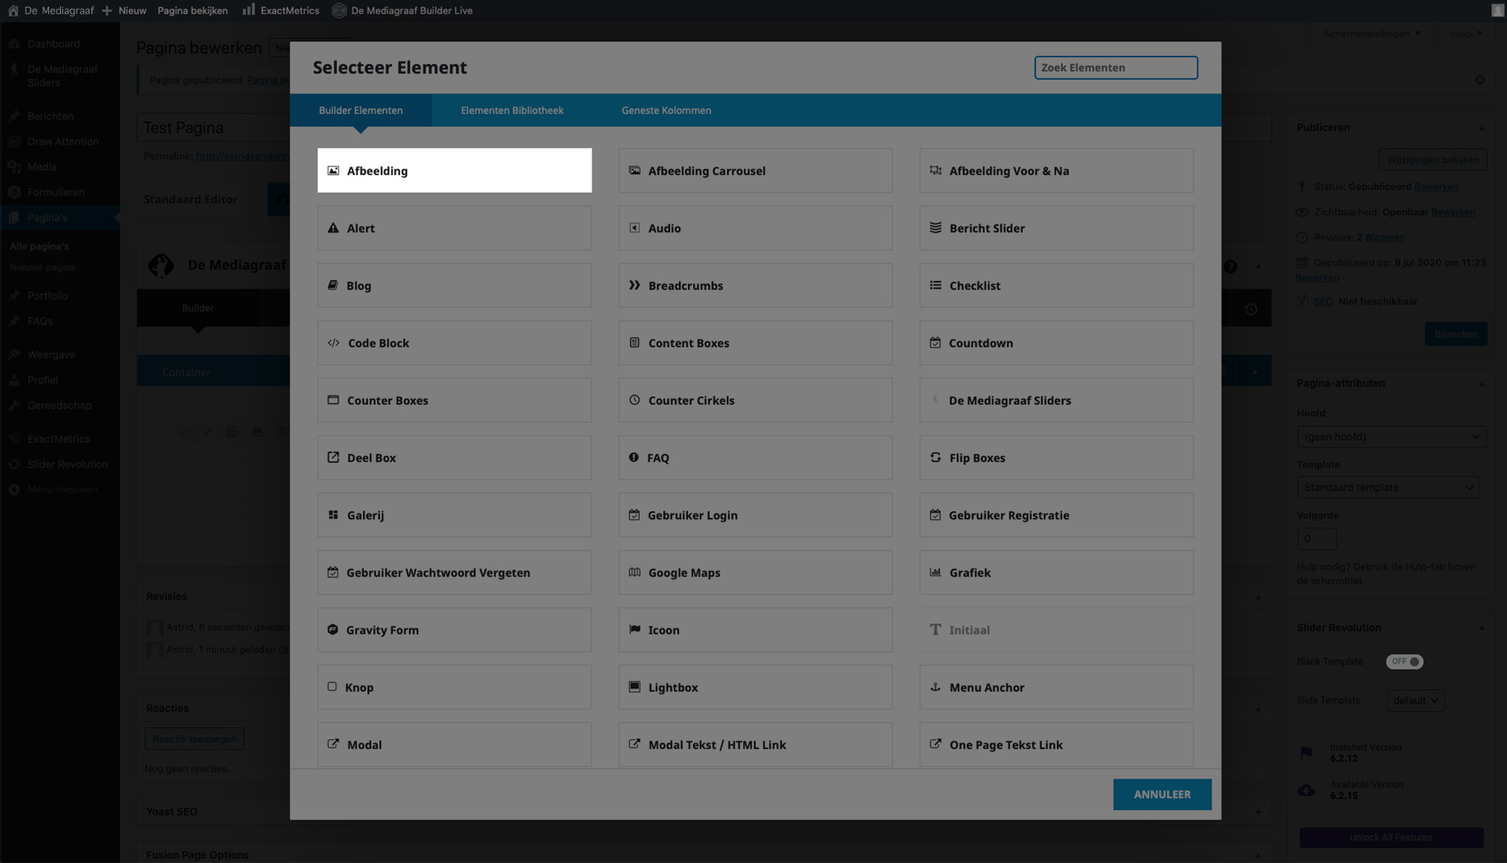
Task: Click the Alert warning triangle icon
Action: [x=333, y=228]
